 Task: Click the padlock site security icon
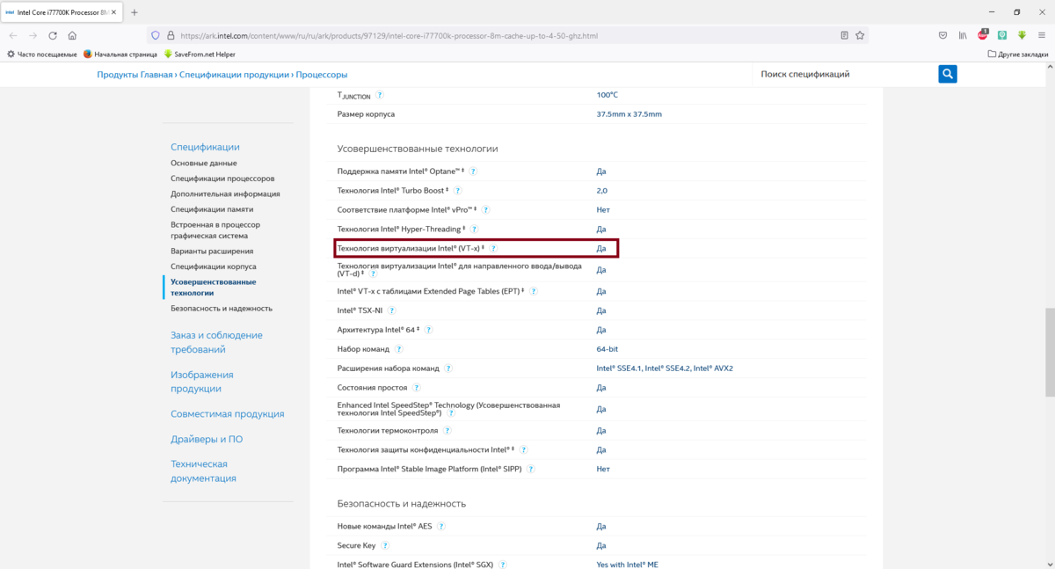tap(171, 36)
